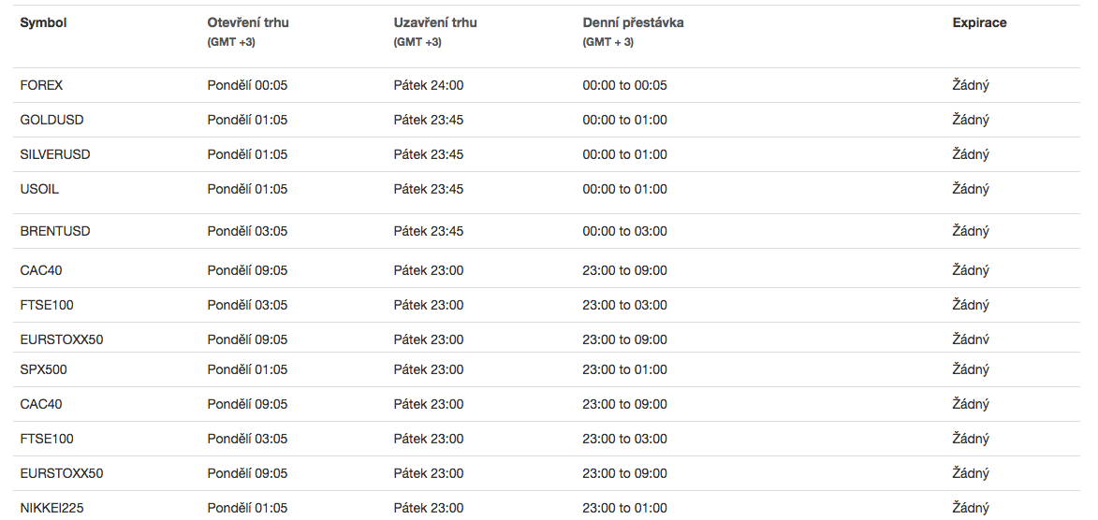The image size is (1098, 520).
Task: Click BRENTUSD opening time Pondělí 03:05
Action: click(247, 232)
